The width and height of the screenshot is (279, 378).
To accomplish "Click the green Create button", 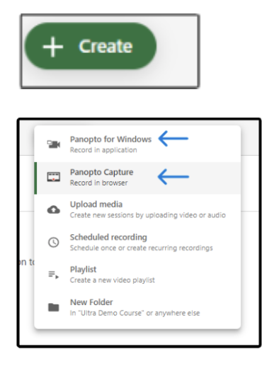I will click(91, 46).
